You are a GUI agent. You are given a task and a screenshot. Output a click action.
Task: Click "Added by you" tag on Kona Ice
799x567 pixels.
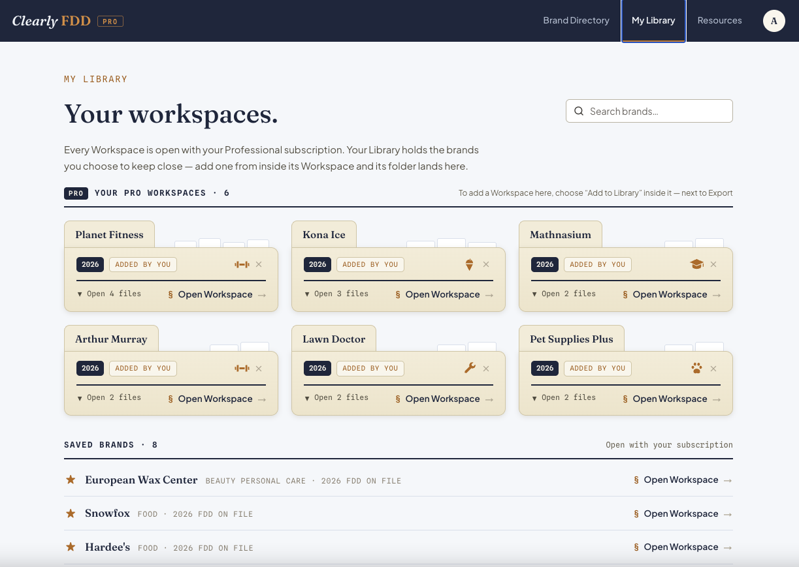click(370, 264)
